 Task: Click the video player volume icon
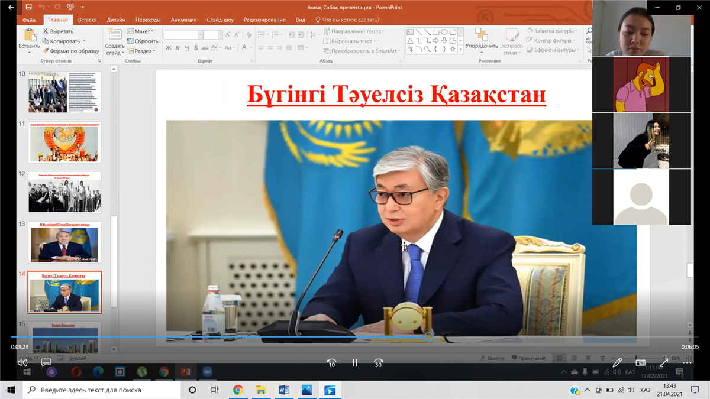pyautogui.click(x=22, y=362)
